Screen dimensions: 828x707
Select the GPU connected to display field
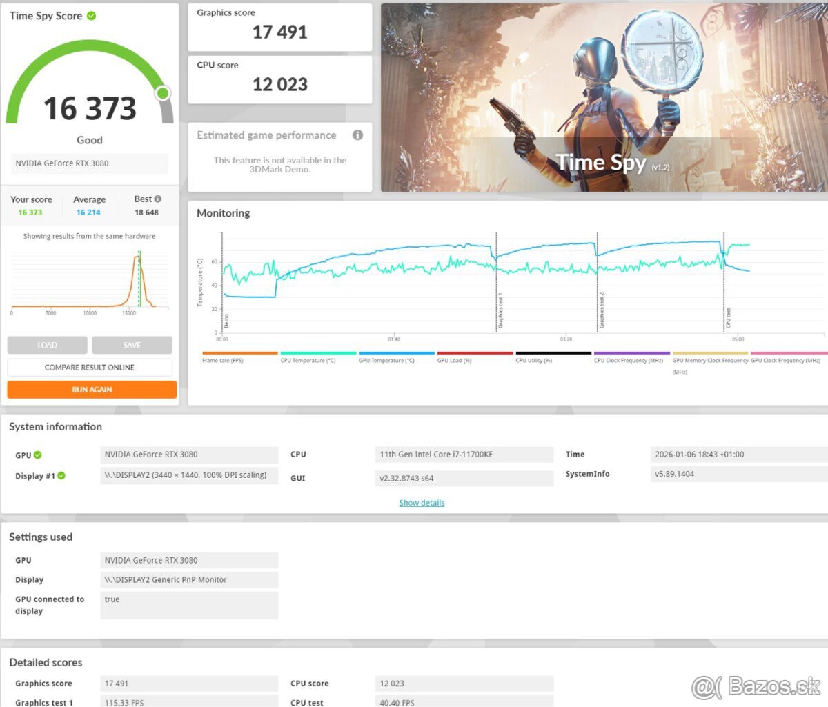pyautogui.click(x=189, y=605)
